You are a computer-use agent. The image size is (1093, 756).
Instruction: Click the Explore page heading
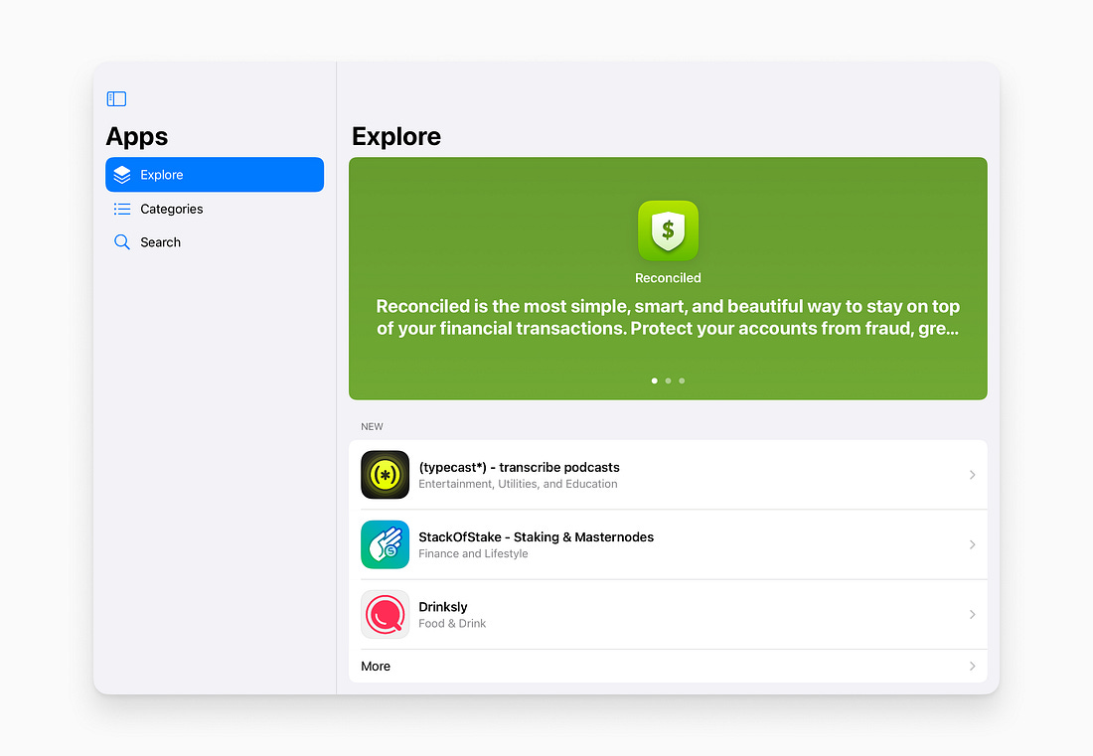[396, 136]
